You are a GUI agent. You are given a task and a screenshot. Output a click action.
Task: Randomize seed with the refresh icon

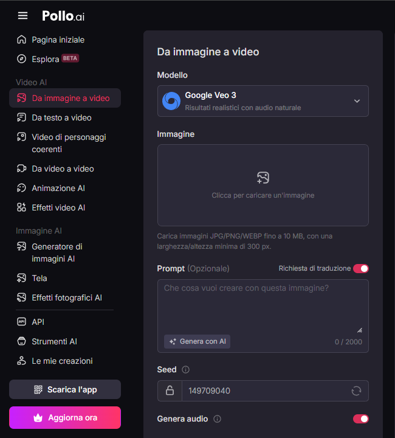tap(357, 391)
